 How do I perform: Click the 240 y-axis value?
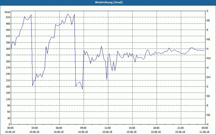8,74
